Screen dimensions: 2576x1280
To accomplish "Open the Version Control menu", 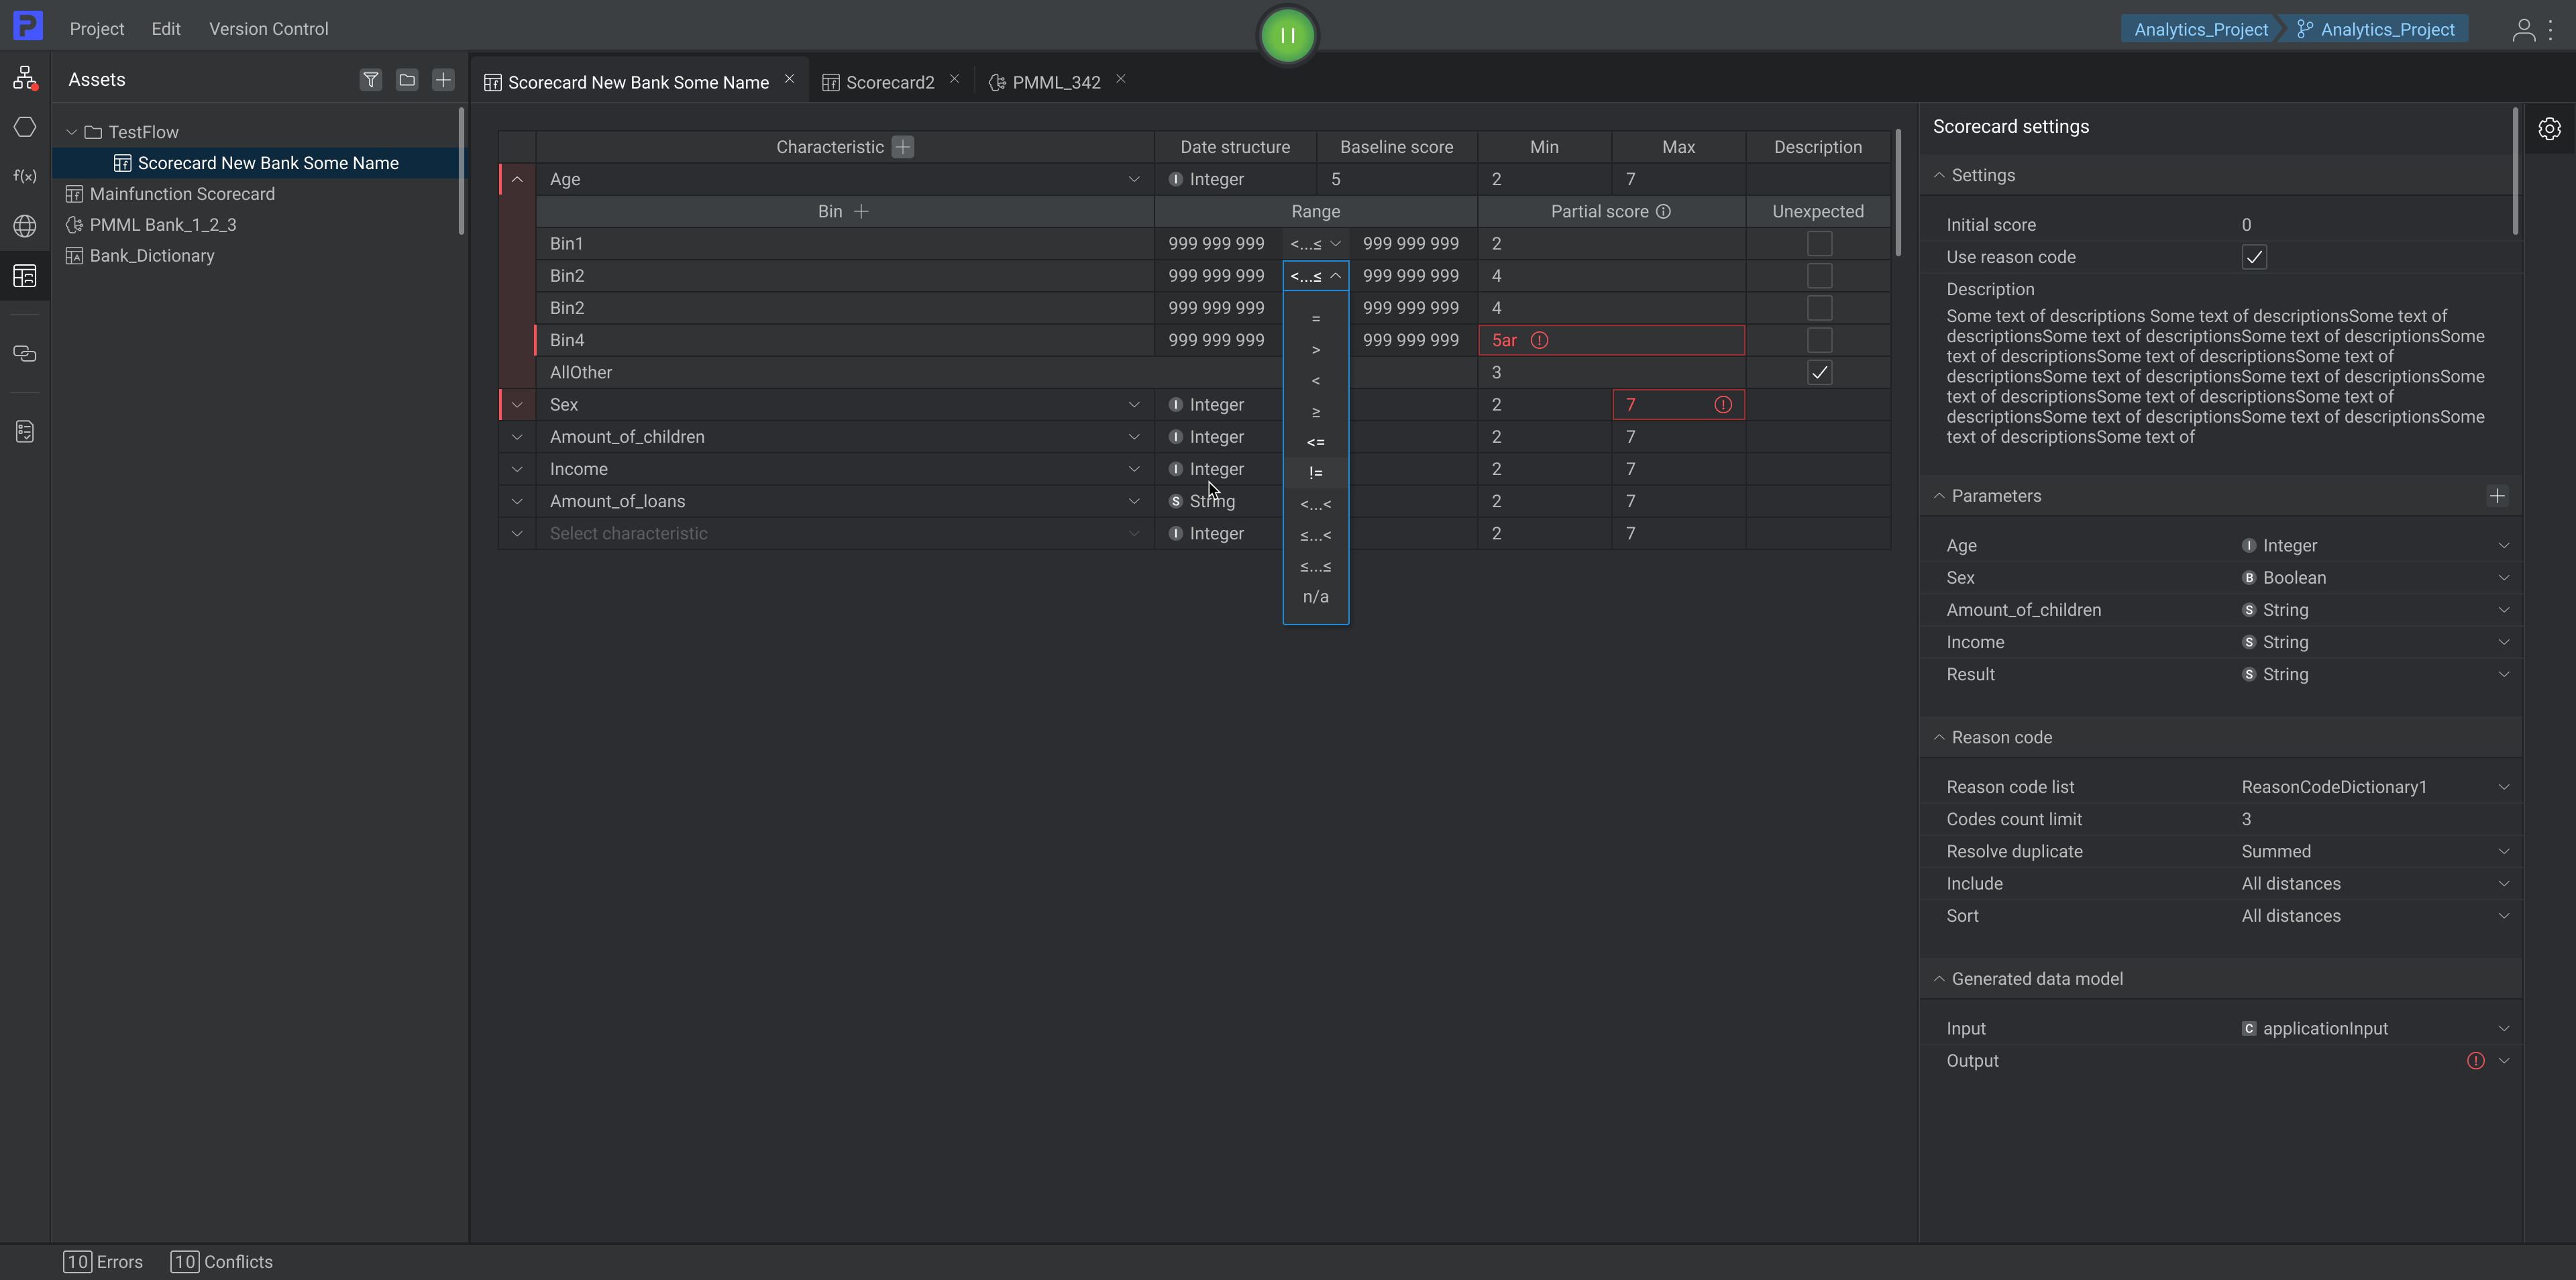I will click(268, 29).
